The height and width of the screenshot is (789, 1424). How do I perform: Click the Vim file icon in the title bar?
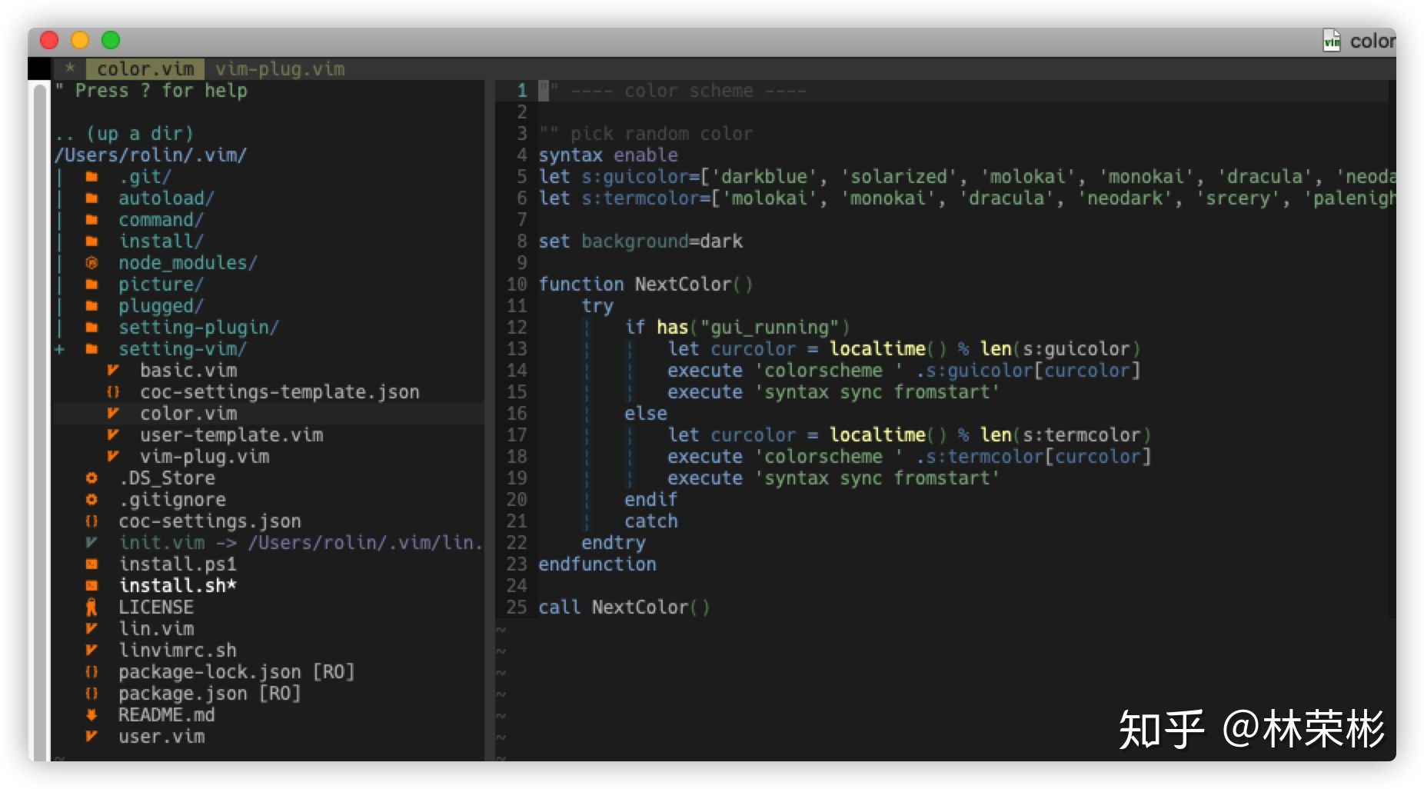point(1331,41)
